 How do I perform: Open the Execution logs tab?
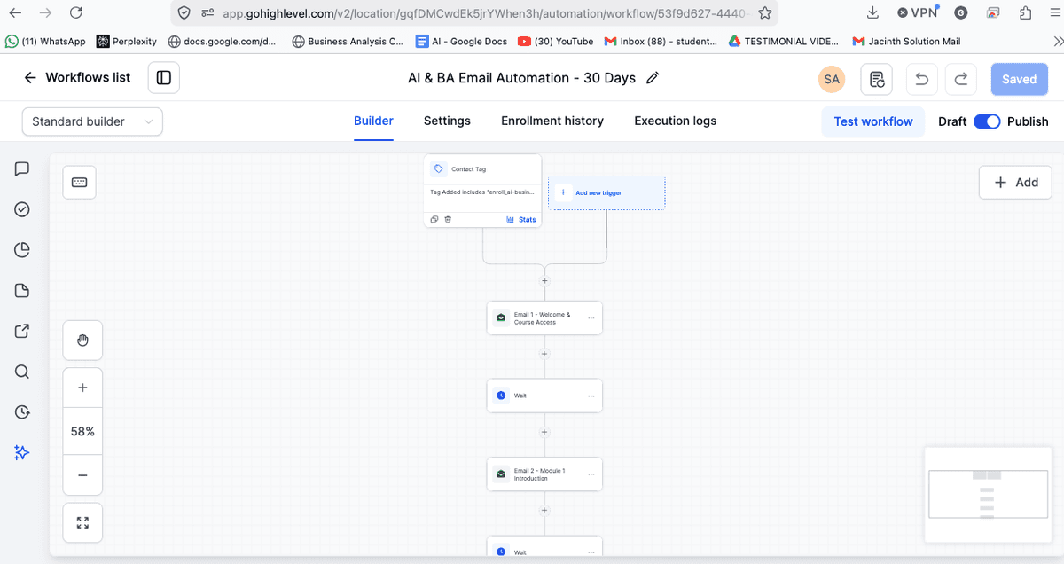coord(676,121)
